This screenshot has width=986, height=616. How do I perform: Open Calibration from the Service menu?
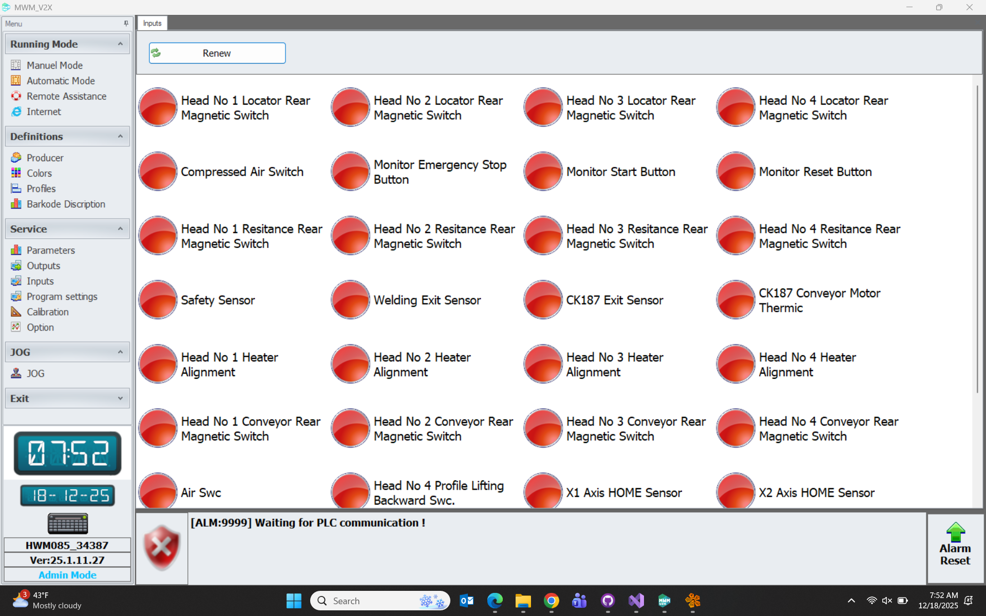coord(47,312)
